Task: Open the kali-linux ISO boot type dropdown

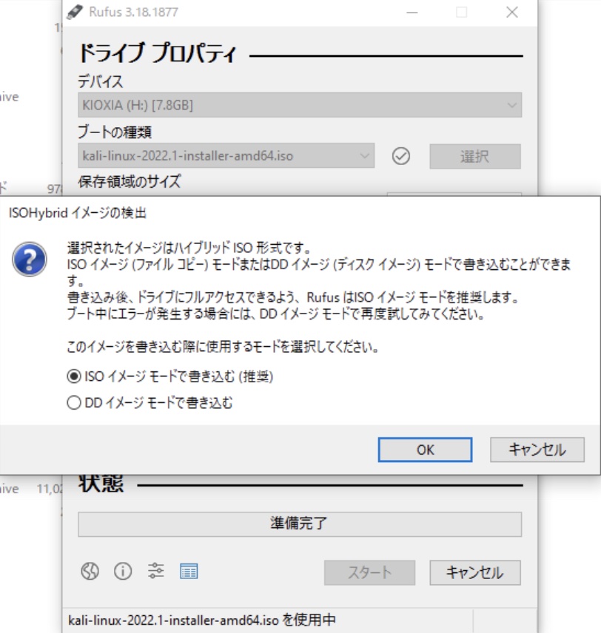Action: pyautogui.click(x=226, y=155)
